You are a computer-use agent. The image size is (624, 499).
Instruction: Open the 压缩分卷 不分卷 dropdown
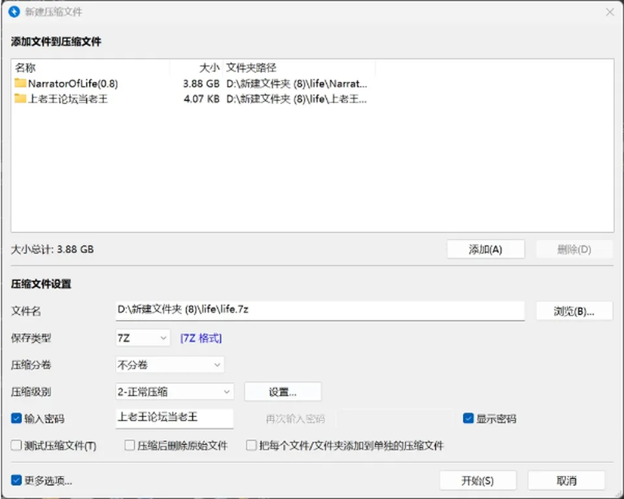point(170,365)
